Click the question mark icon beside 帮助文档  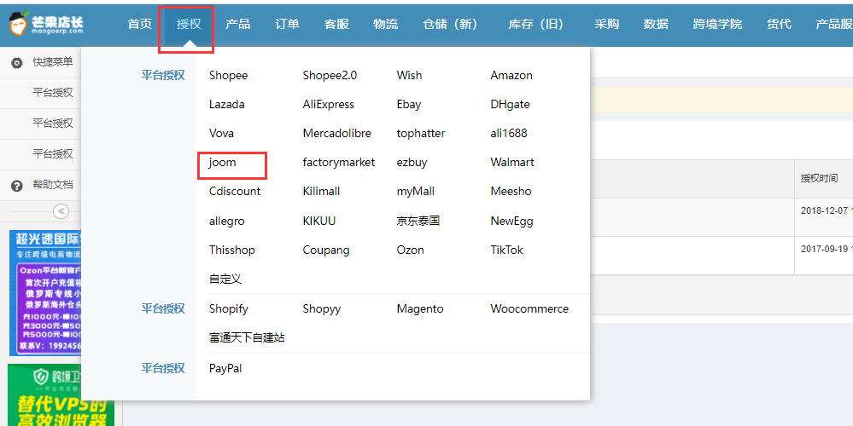(17, 186)
